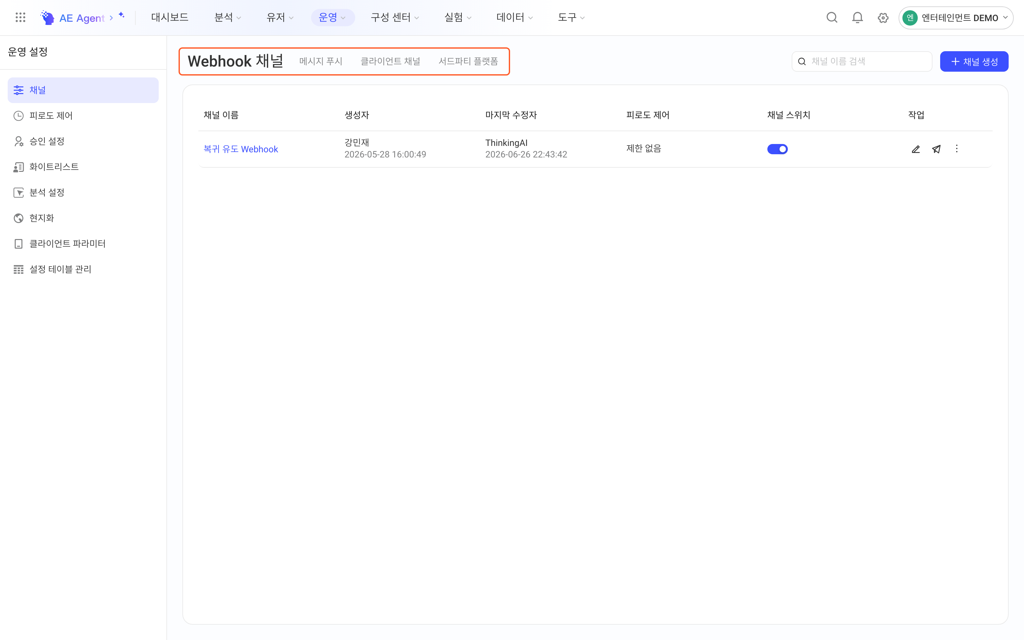Select 채널 in the sidebar
Image resolution: width=1024 pixels, height=640 pixels.
83,90
